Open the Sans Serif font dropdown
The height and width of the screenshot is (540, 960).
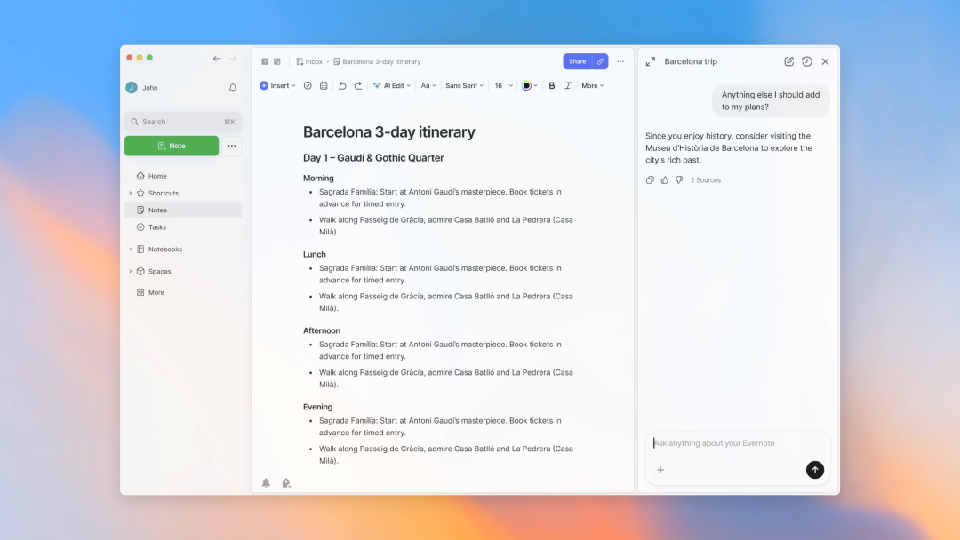click(464, 86)
